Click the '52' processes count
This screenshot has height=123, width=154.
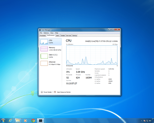click(68, 78)
